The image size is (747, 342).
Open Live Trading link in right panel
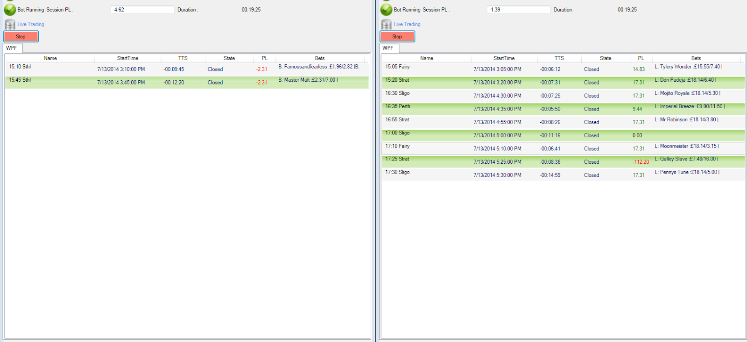click(x=407, y=24)
